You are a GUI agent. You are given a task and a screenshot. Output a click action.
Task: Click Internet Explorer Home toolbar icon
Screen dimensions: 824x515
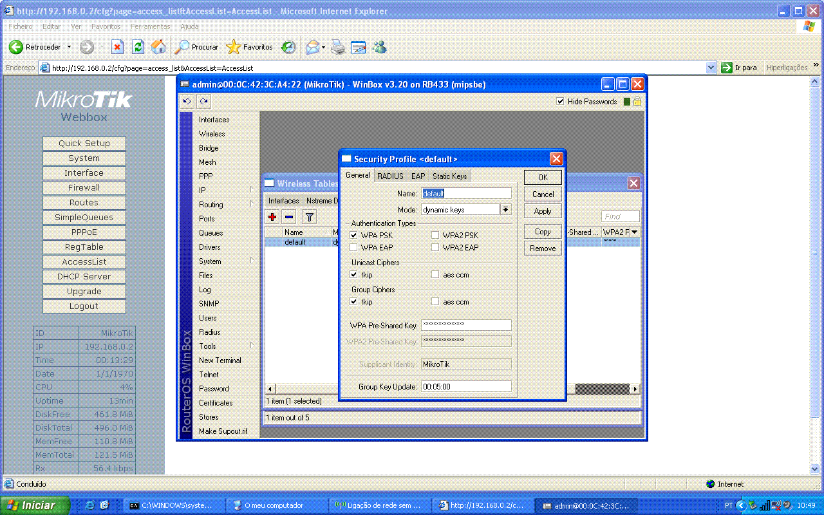tap(158, 47)
